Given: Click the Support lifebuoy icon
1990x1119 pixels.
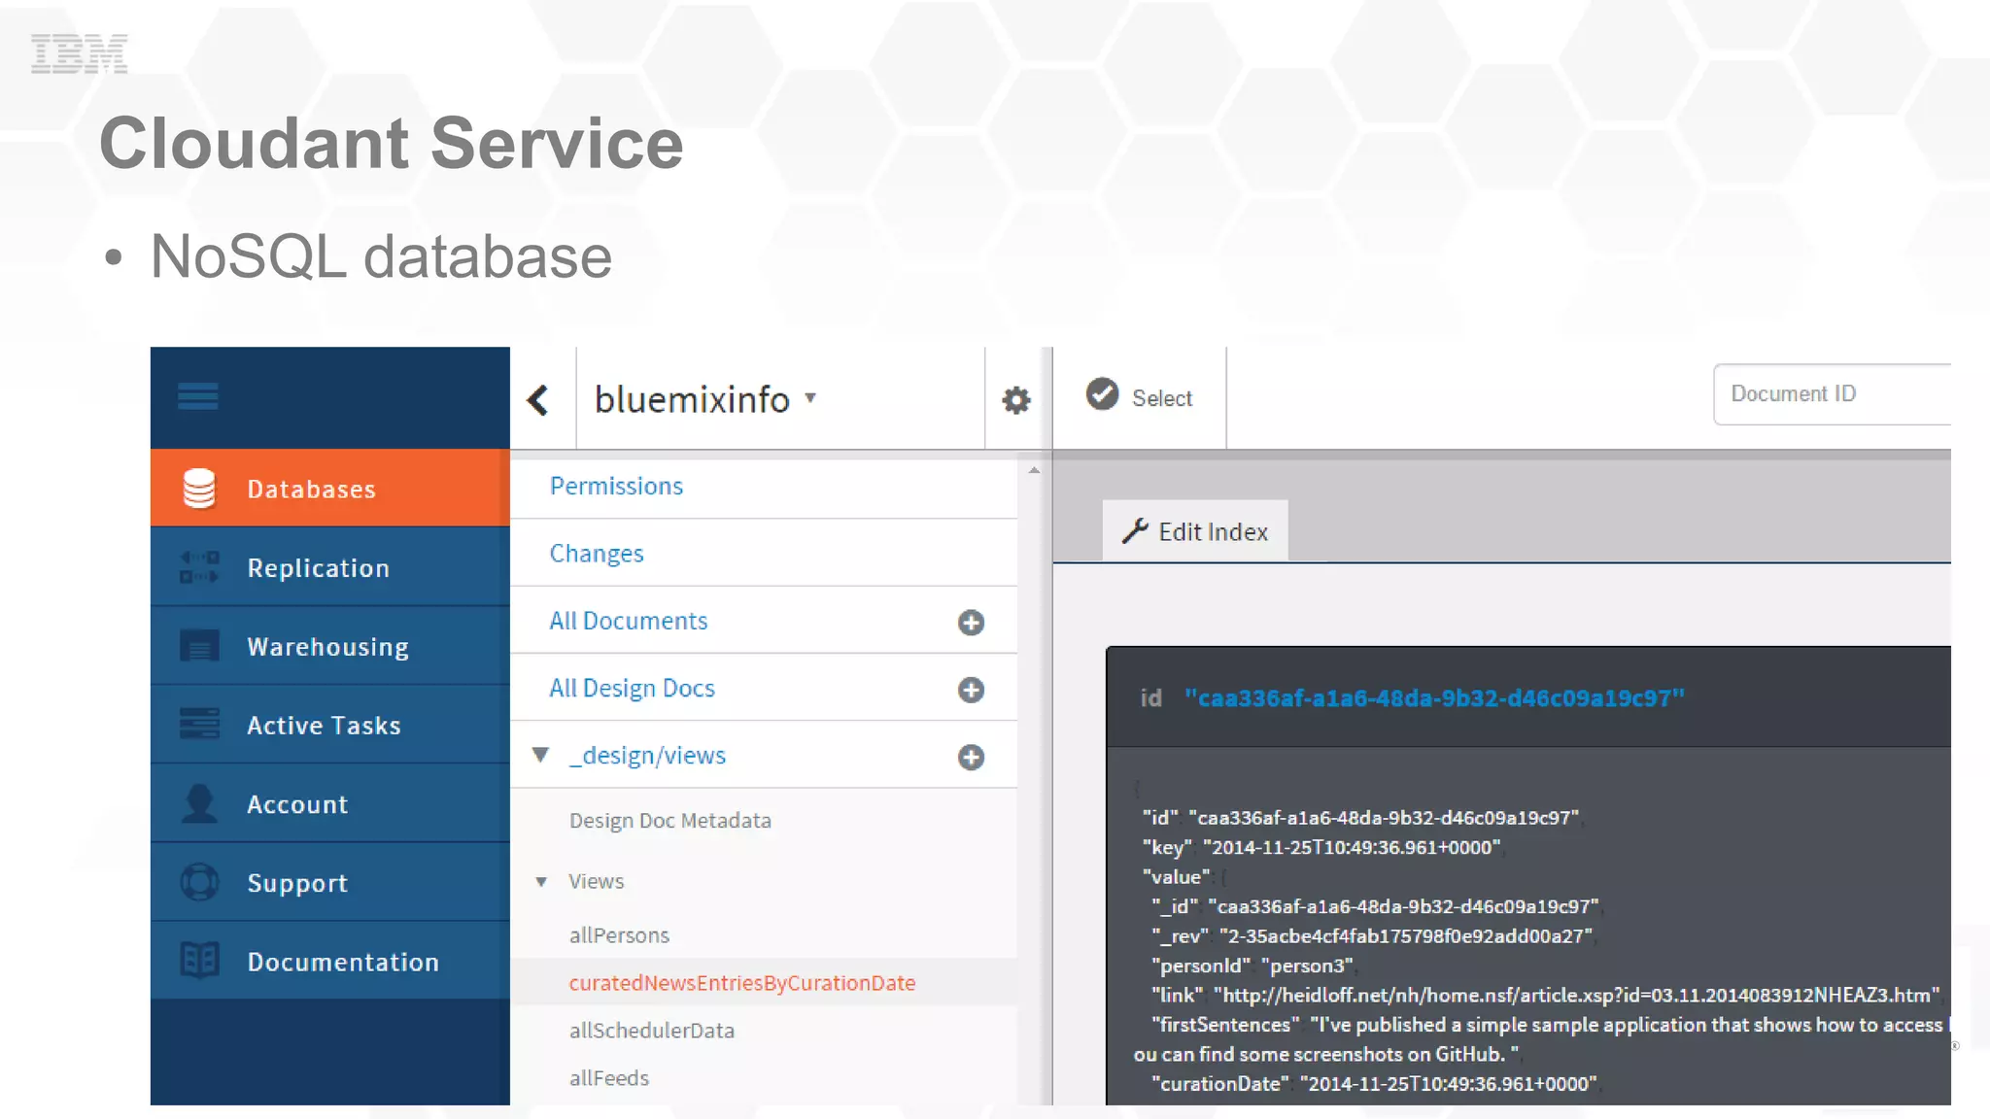Looking at the screenshot, I should click(x=199, y=882).
